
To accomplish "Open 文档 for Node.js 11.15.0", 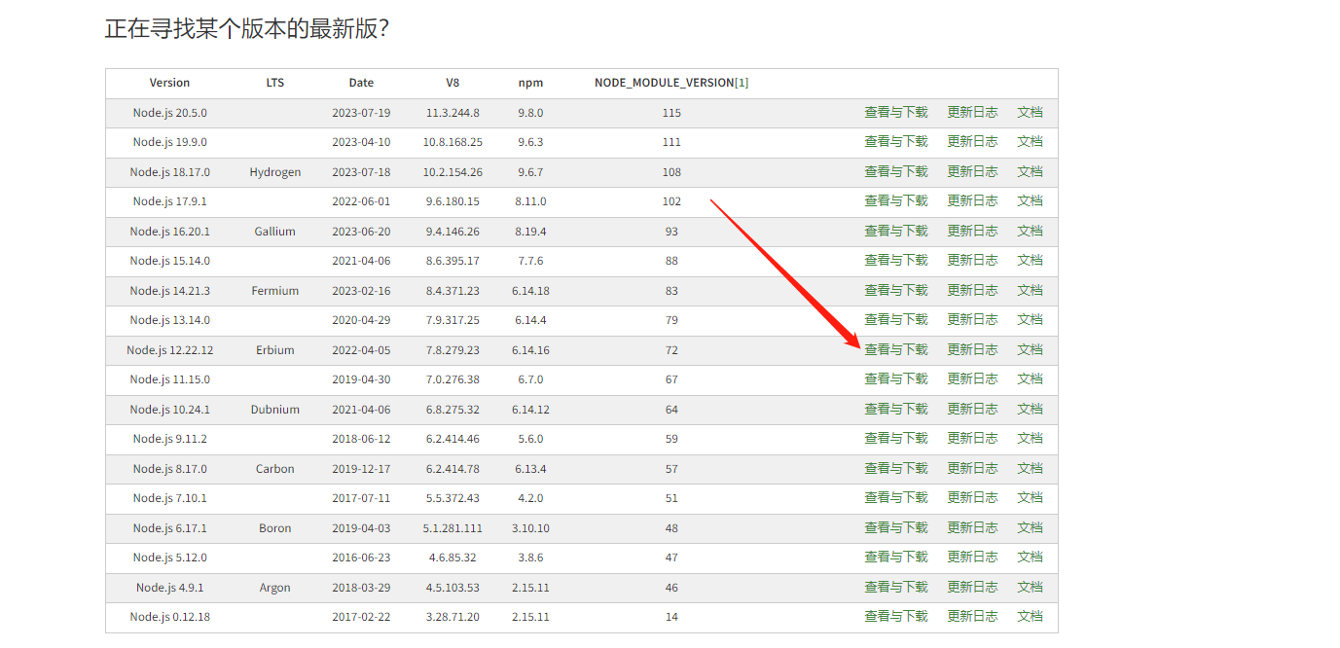I will tap(1030, 378).
